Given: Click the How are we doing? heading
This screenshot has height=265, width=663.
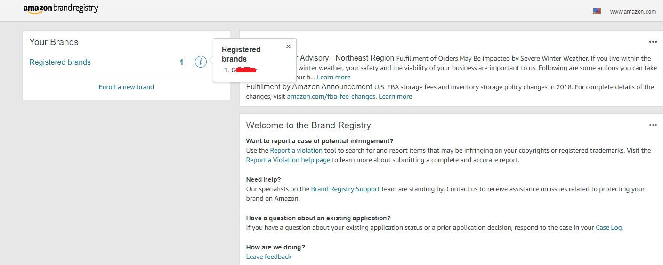Looking at the screenshot, I should click(275, 247).
